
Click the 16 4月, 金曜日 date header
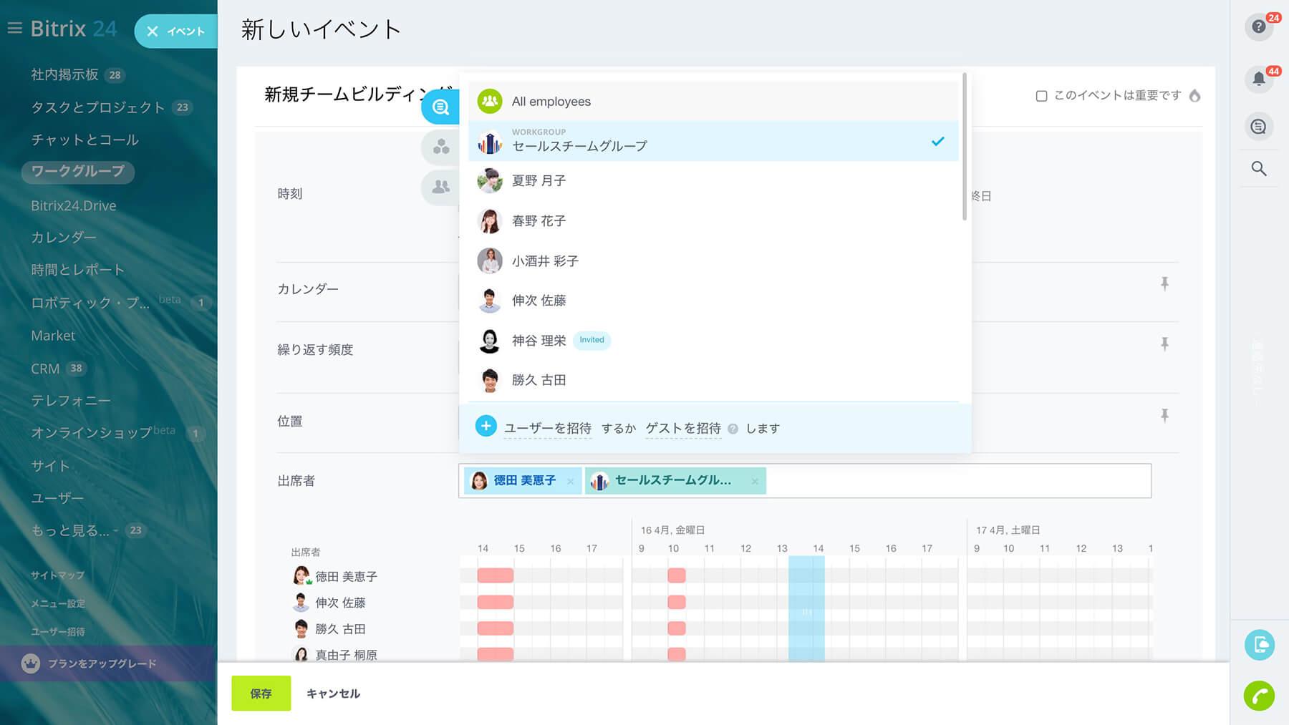(672, 530)
